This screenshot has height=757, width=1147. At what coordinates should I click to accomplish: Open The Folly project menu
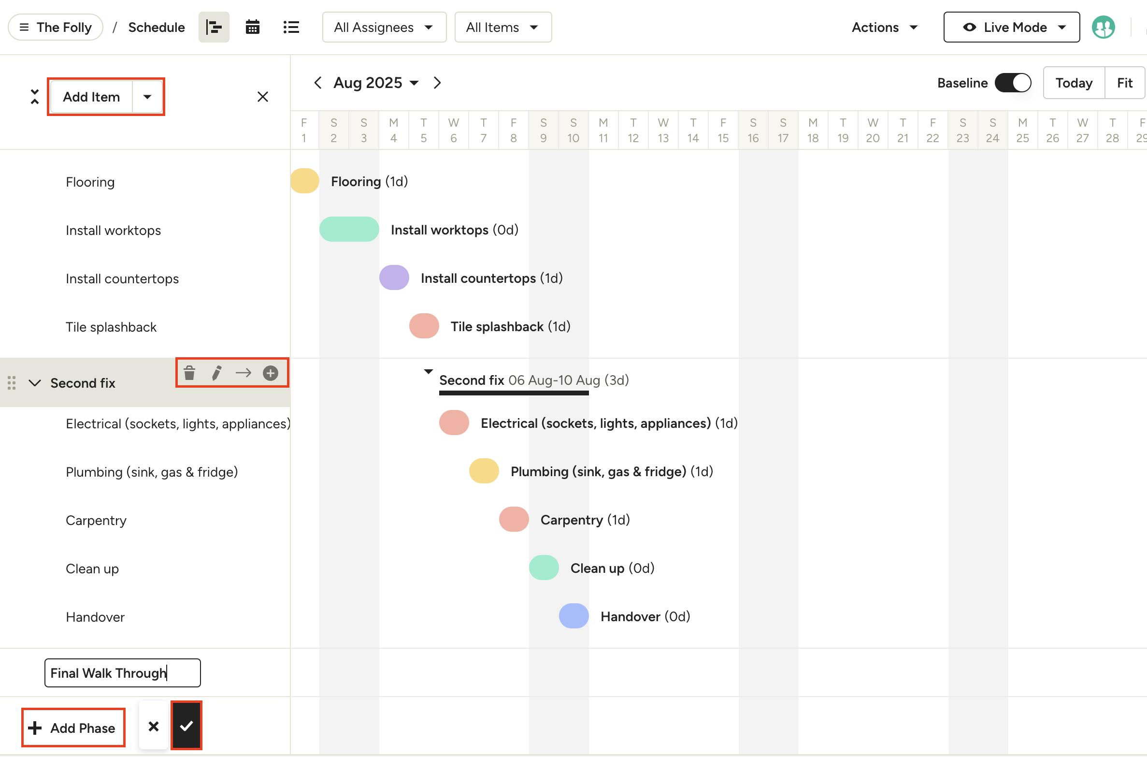(x=56, y=27)
